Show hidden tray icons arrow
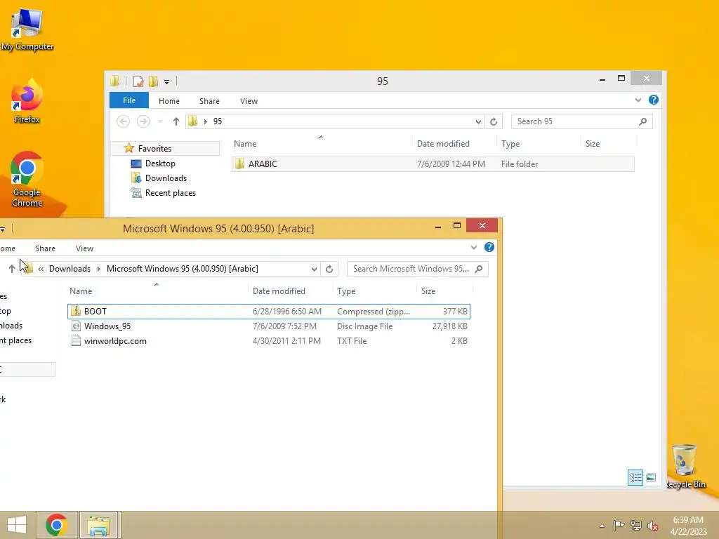719x539 pixels. click(602, 526)
